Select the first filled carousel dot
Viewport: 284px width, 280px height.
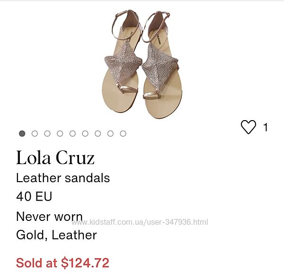pyautogui.click(x=22, y=133)
